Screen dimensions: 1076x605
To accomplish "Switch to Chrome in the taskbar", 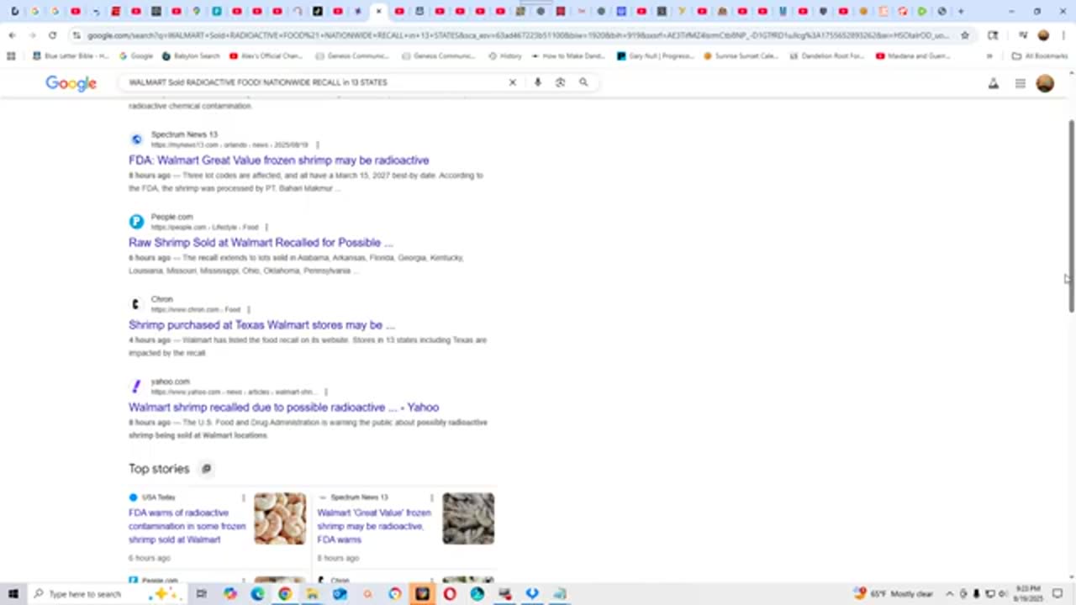I will click(285, 594).
